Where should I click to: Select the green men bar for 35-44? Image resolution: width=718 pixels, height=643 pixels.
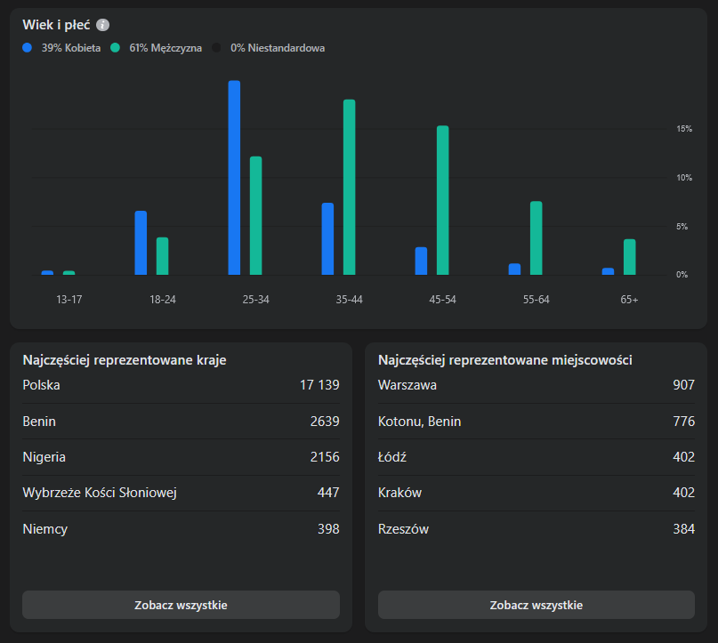349,188
